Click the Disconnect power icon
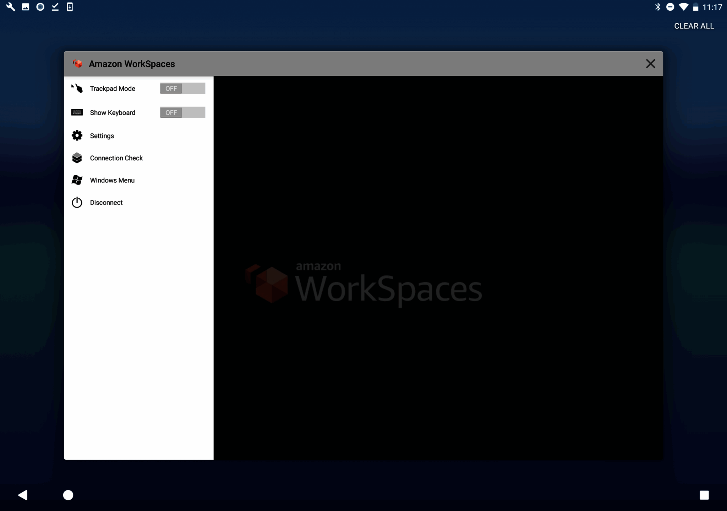 77,203
